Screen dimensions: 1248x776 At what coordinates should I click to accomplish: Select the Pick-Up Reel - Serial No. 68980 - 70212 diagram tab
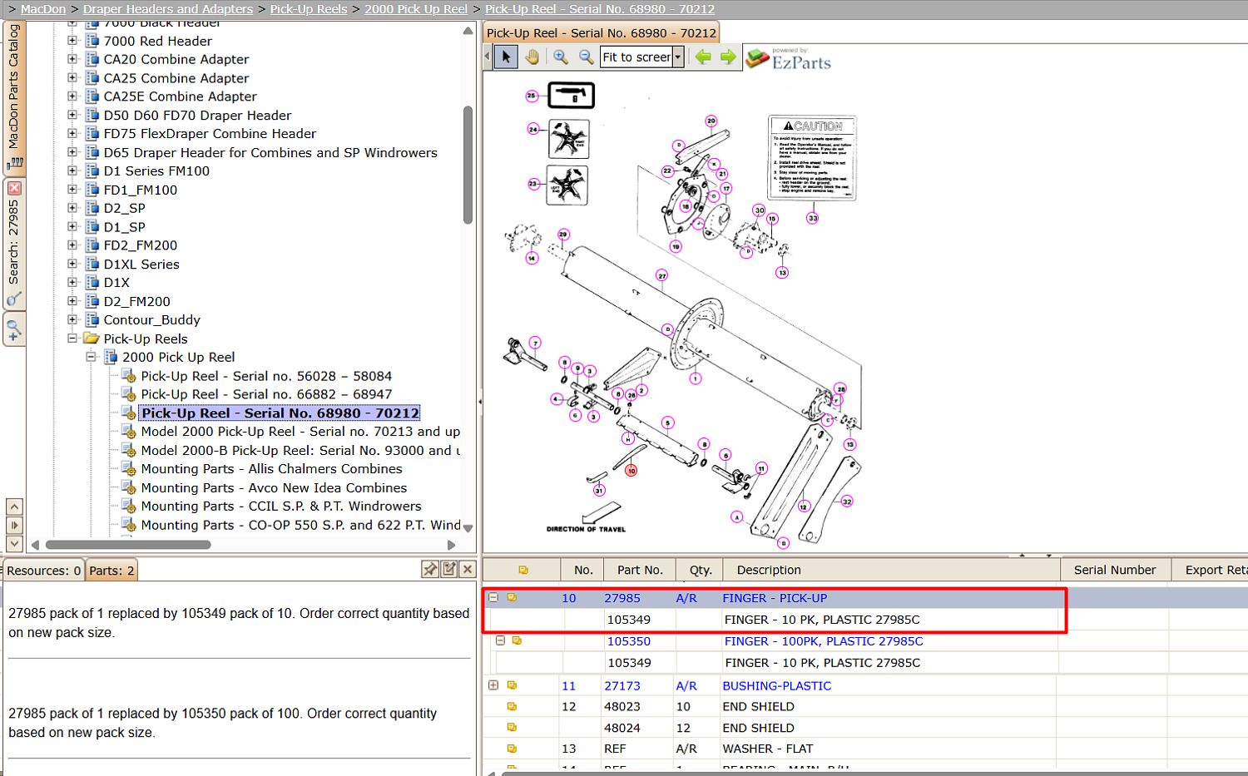coord(601,33)
